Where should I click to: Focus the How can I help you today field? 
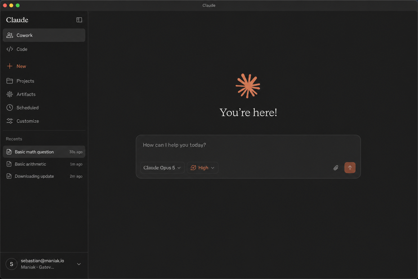pyautogui.click(x=248, y=145)
